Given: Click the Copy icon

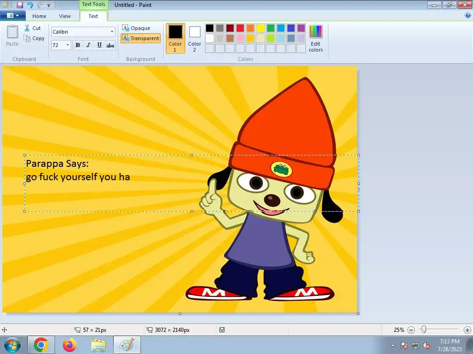Looking at the screenshot, I should pos(27,38).
